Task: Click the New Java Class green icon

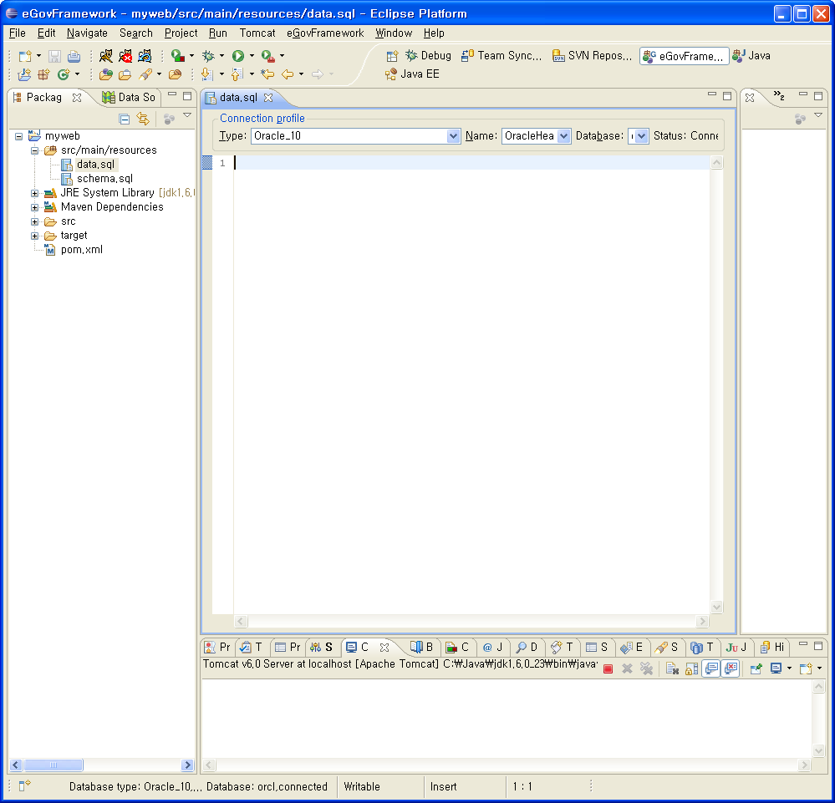Action: (x=64, y=74)
